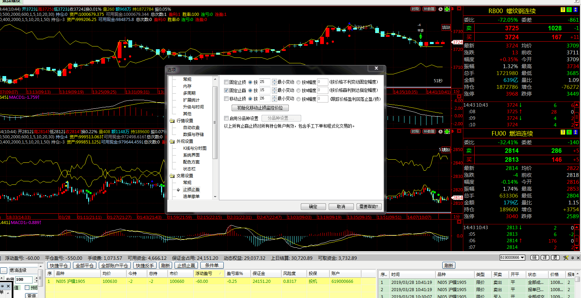
Task: Pin the trade panel with the pin icon
Action: coord(573,258)
